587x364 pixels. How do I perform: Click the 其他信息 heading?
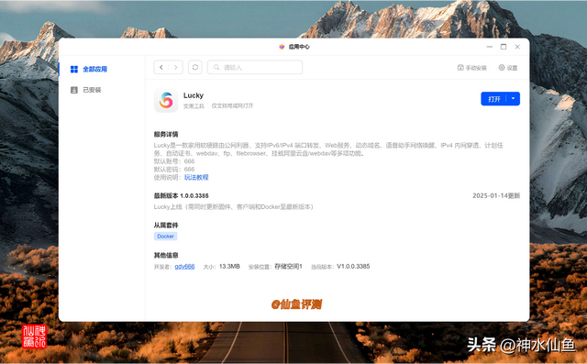pos(166,255)
